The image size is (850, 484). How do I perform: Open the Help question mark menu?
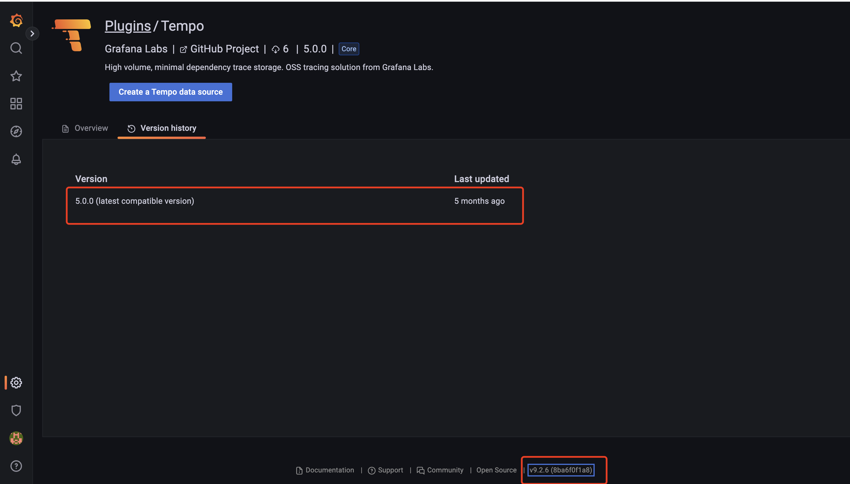coord(16,466)
